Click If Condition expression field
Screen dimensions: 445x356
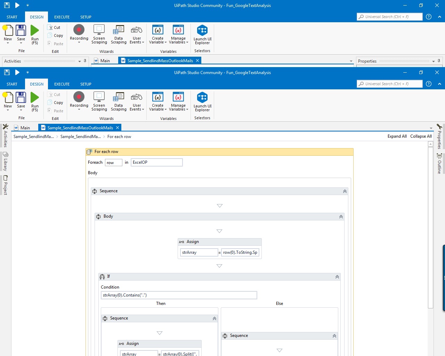(x=179, y=295)
